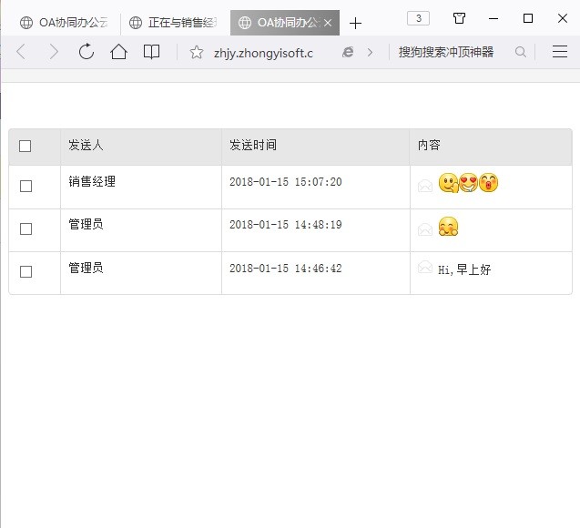This screenshot has height=528, width=580.
Task: Open the skin shirt icon
Action: click(x=459, y=18)
